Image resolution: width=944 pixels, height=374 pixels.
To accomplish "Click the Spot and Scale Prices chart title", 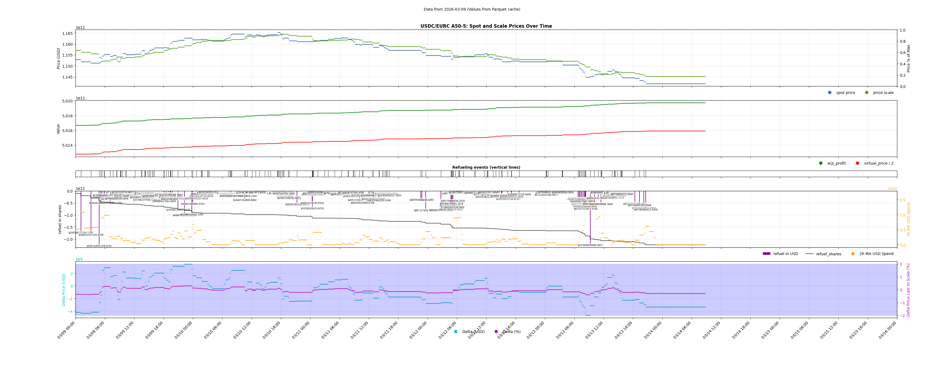I will pos(486,26).
